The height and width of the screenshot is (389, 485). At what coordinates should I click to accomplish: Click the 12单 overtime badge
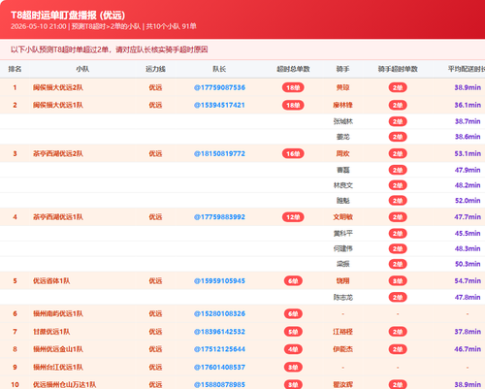(293, 217)
